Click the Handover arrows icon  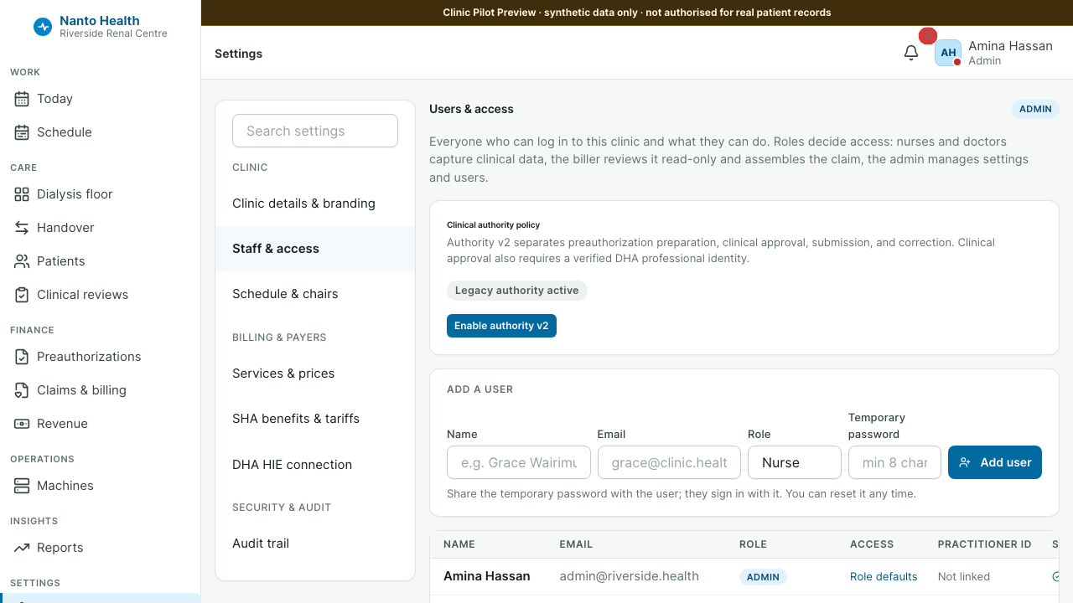pyautogui.click(x=22, y=228)
